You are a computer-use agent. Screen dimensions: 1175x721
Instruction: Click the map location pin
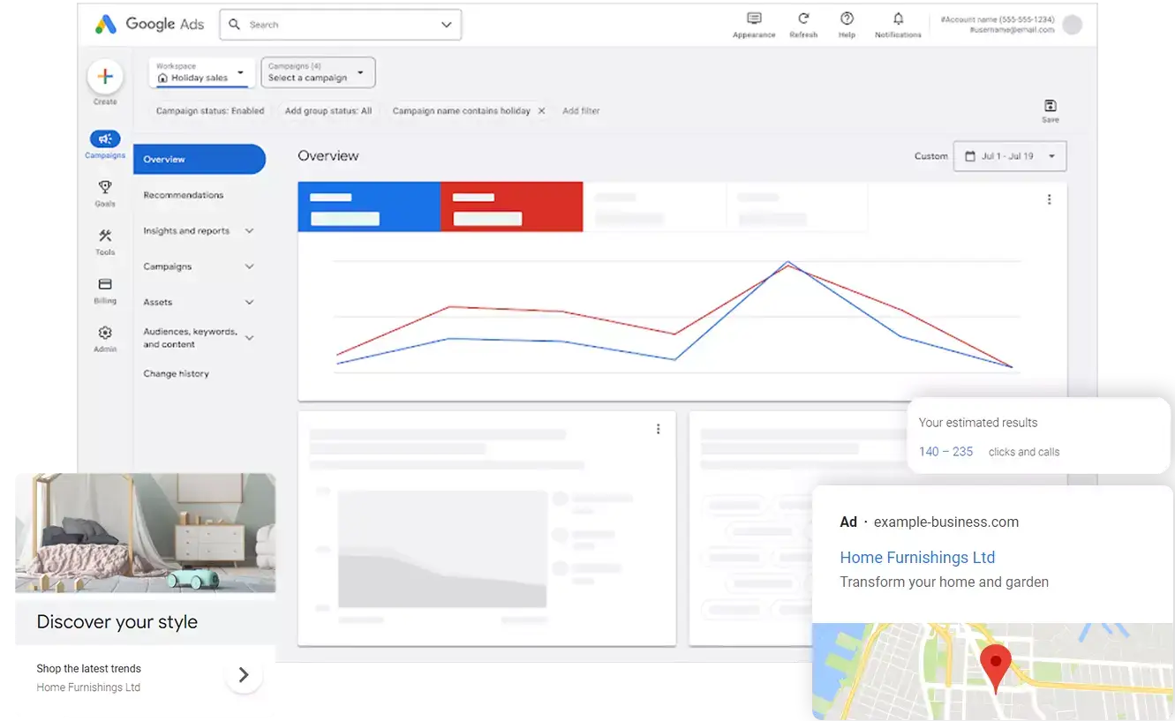click(x=996, y=669)
